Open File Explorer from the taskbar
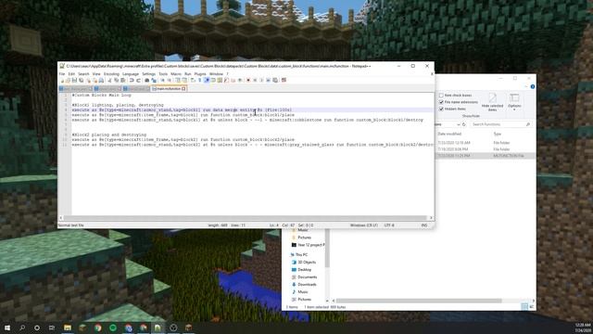The image size is (593, 334). point(68,328)
